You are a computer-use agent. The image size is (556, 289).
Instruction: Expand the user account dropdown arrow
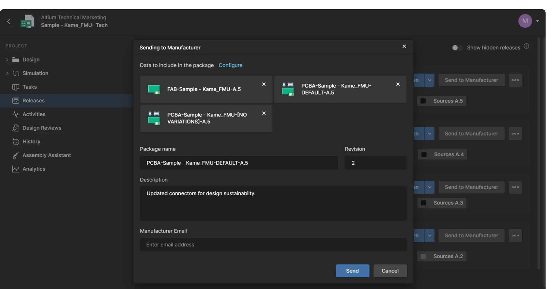(x=537, y=21)
